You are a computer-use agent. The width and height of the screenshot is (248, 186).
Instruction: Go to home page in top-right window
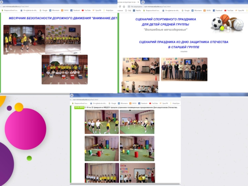click(x=124, y=7)
